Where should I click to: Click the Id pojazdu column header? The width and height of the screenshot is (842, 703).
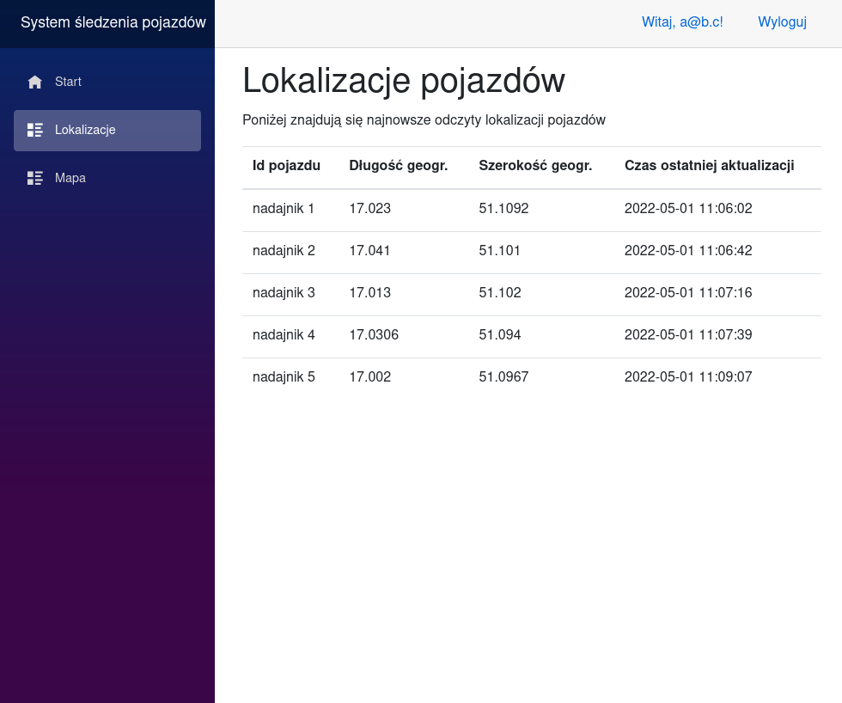(x=286, y=166)
